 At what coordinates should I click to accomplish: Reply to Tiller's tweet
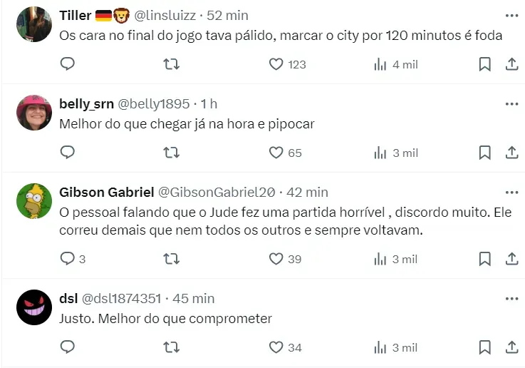[68, 64]
